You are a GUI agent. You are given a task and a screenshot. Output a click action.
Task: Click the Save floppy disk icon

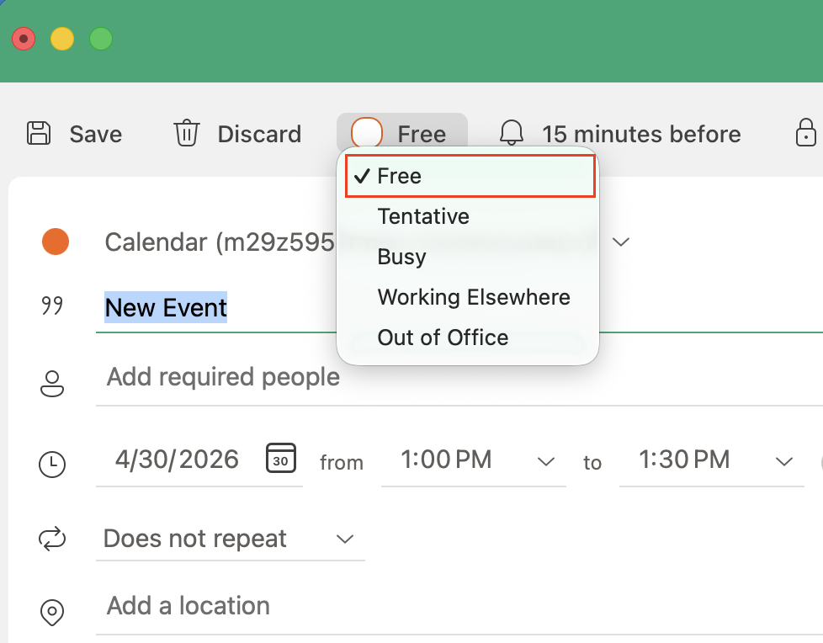[39, 133]
